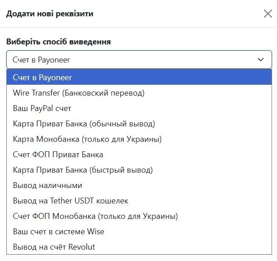Click "Счет в Payoneer" text in select field

pos(41,60)
